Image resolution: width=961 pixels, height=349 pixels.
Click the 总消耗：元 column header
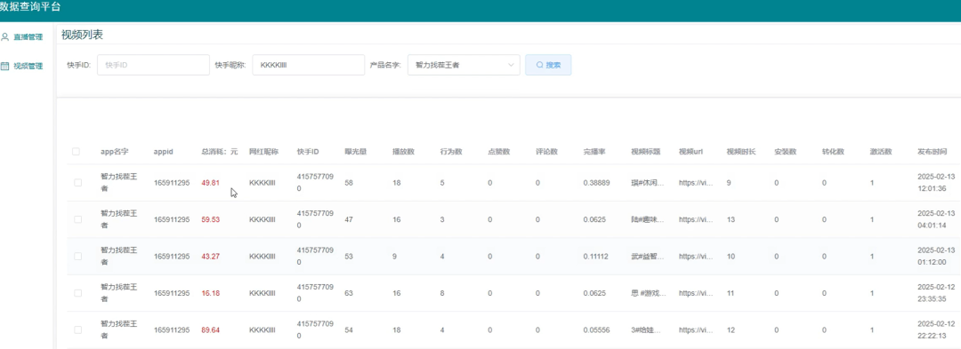220,152
